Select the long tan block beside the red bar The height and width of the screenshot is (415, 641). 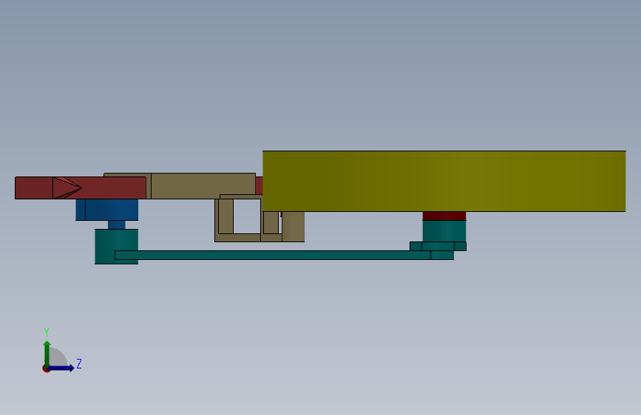click(203, 186)
